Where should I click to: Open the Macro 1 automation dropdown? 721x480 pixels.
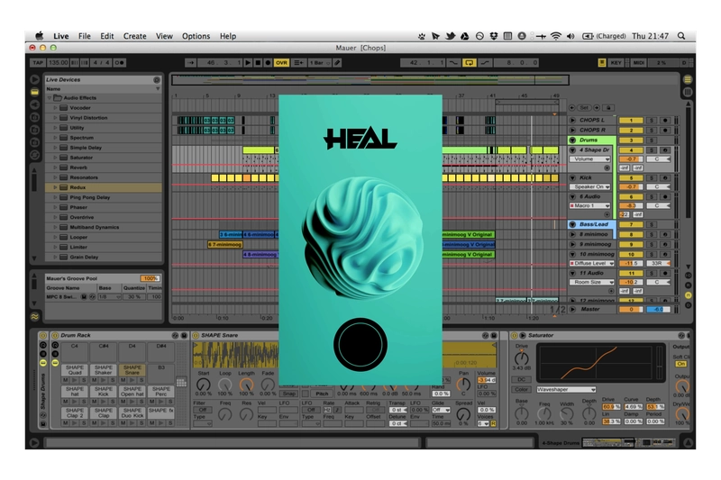(590, 206)
